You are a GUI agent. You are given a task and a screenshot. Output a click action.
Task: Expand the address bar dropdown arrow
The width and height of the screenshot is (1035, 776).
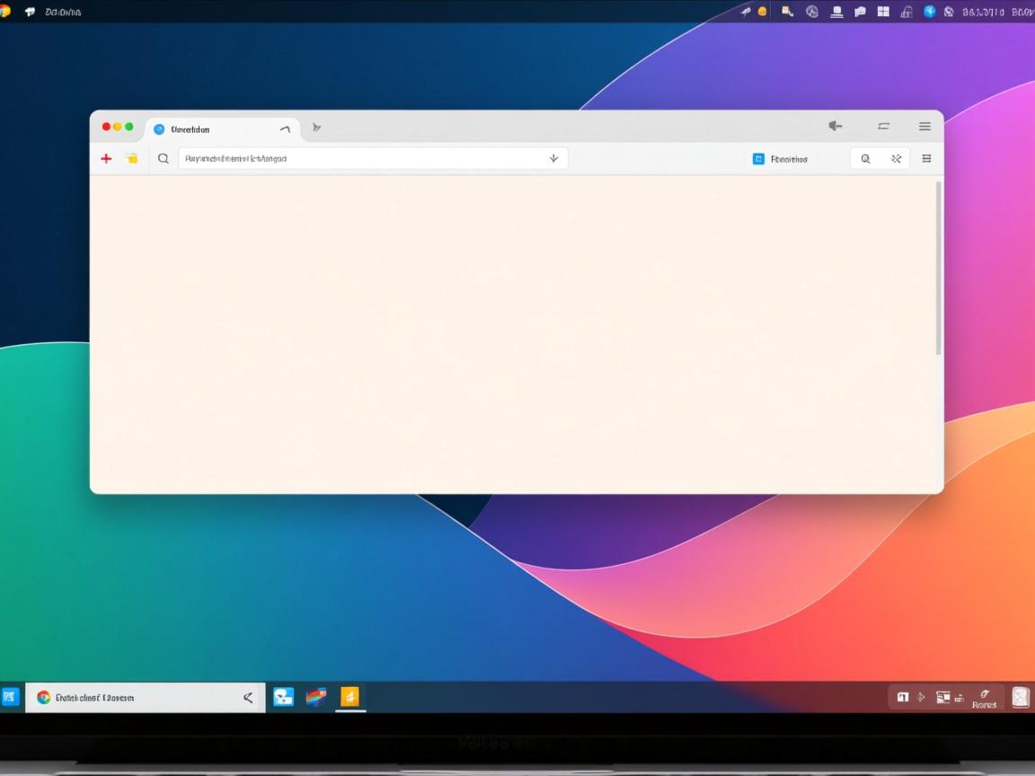pos(553,158)
